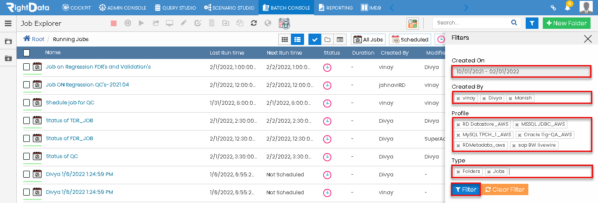Click the home icon beside Root

[26, 39]
